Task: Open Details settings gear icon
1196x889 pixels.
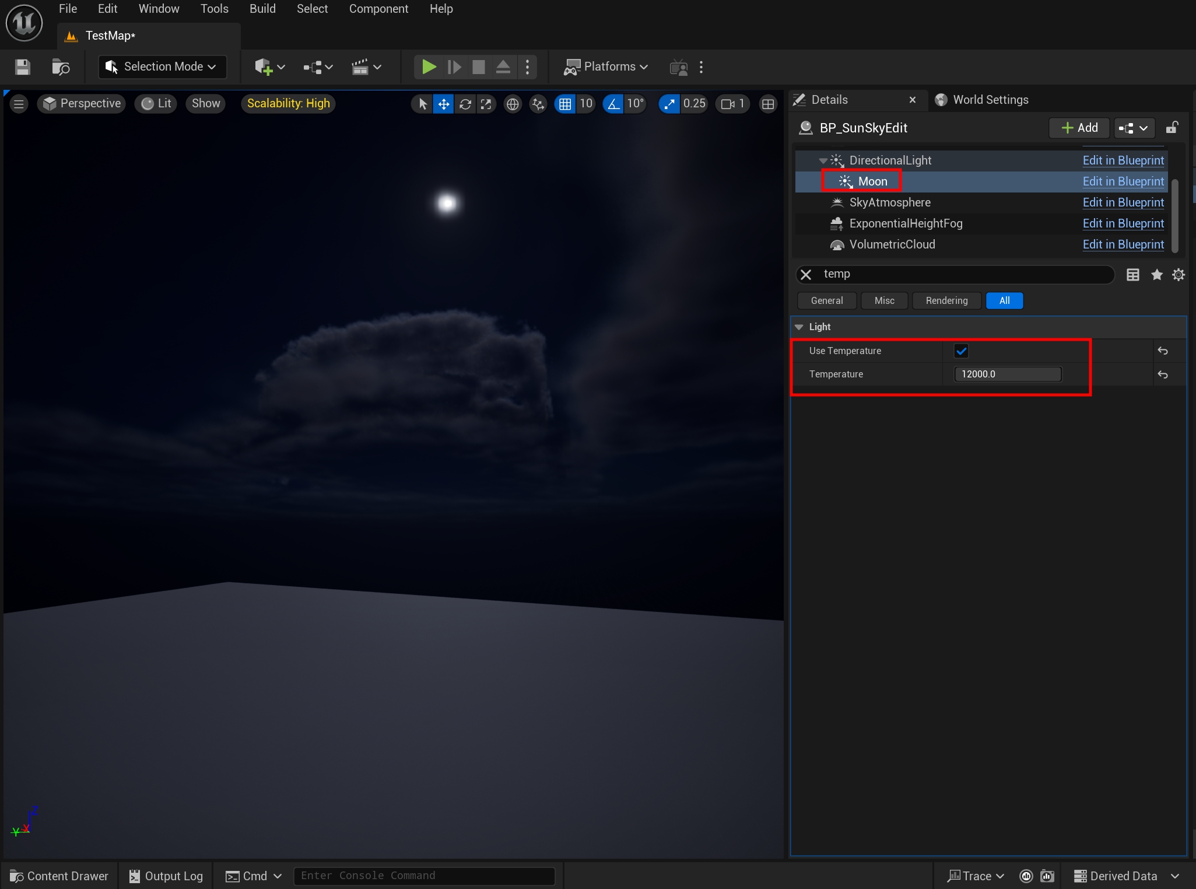Action: coord(1179,275)
